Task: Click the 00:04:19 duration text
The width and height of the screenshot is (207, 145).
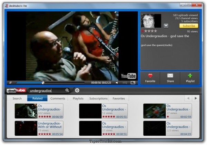Action: [186, 134]
